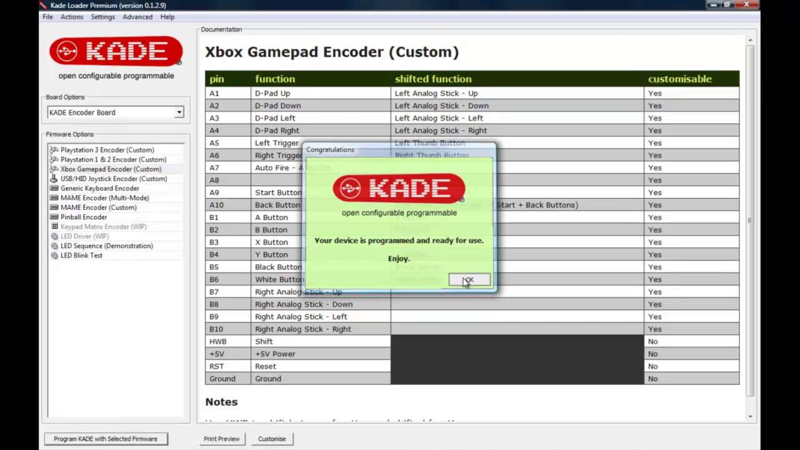
Task: Click the 'Reset' function cell
Action: coord(321,366)
